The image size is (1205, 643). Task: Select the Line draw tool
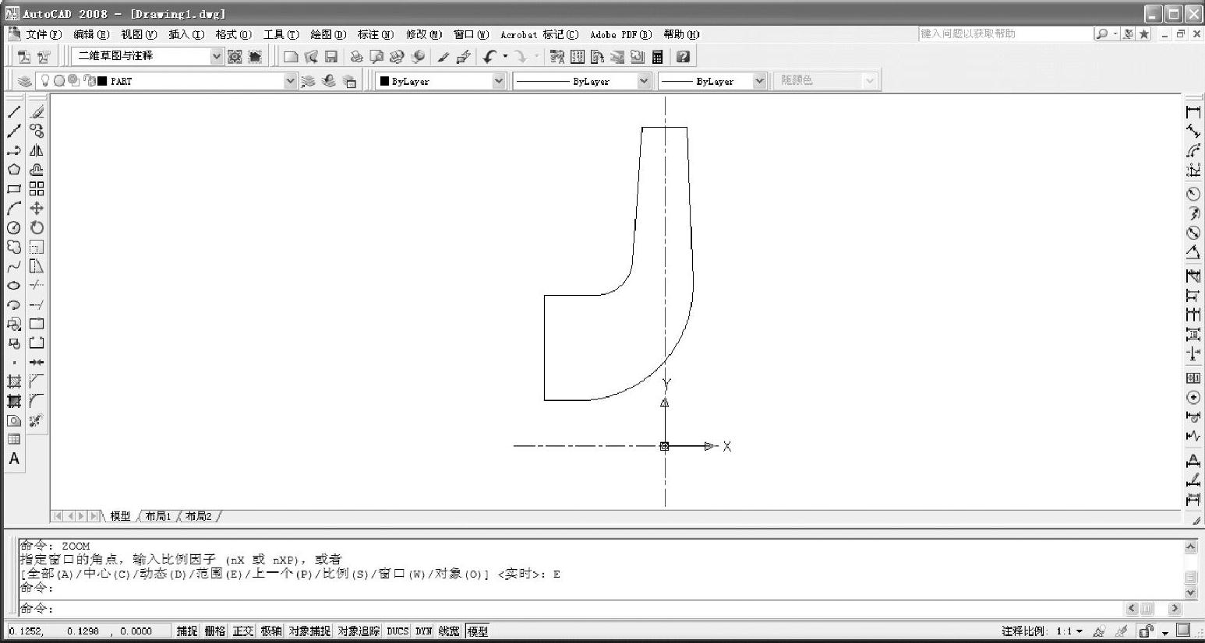(x=14, y=112)
